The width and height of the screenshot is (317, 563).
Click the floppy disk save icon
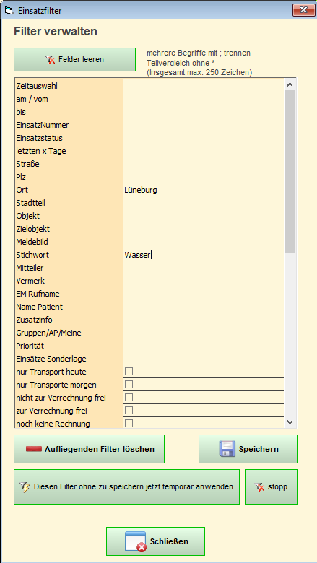227,449
